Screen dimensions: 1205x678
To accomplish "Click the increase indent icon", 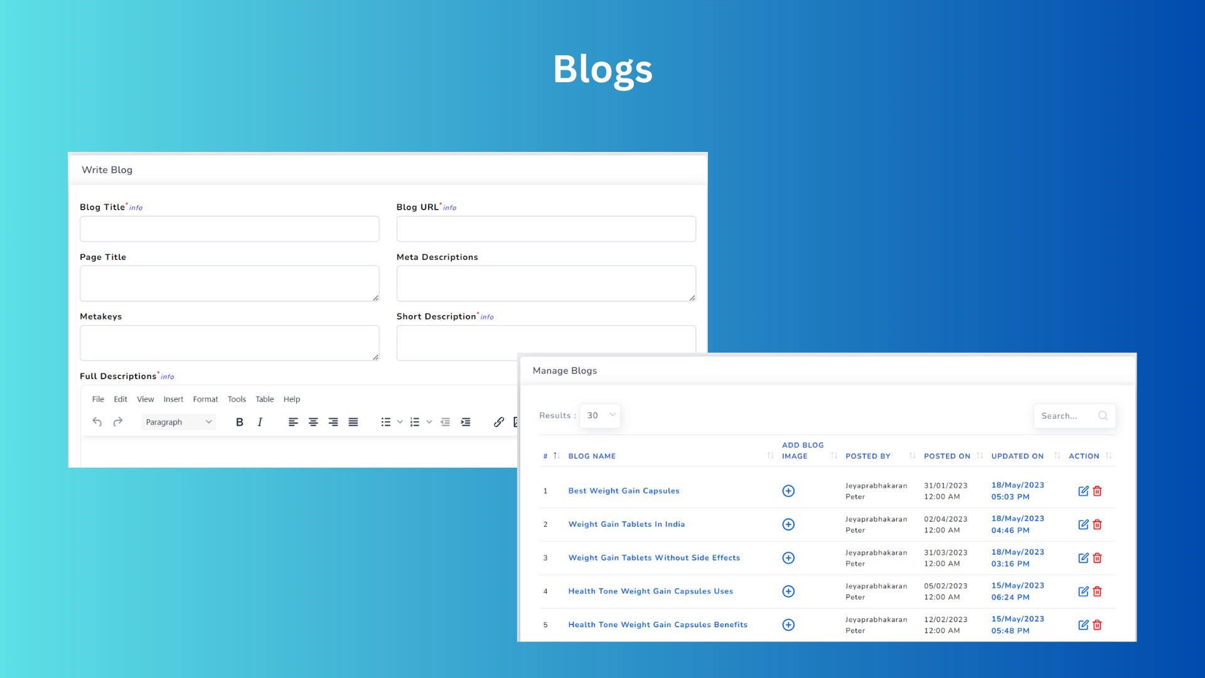I will (466, 422).
